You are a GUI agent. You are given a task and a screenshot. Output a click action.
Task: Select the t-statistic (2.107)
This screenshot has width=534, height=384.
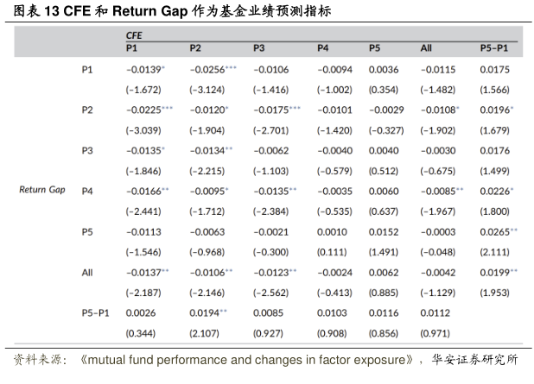tap(204, 332)
